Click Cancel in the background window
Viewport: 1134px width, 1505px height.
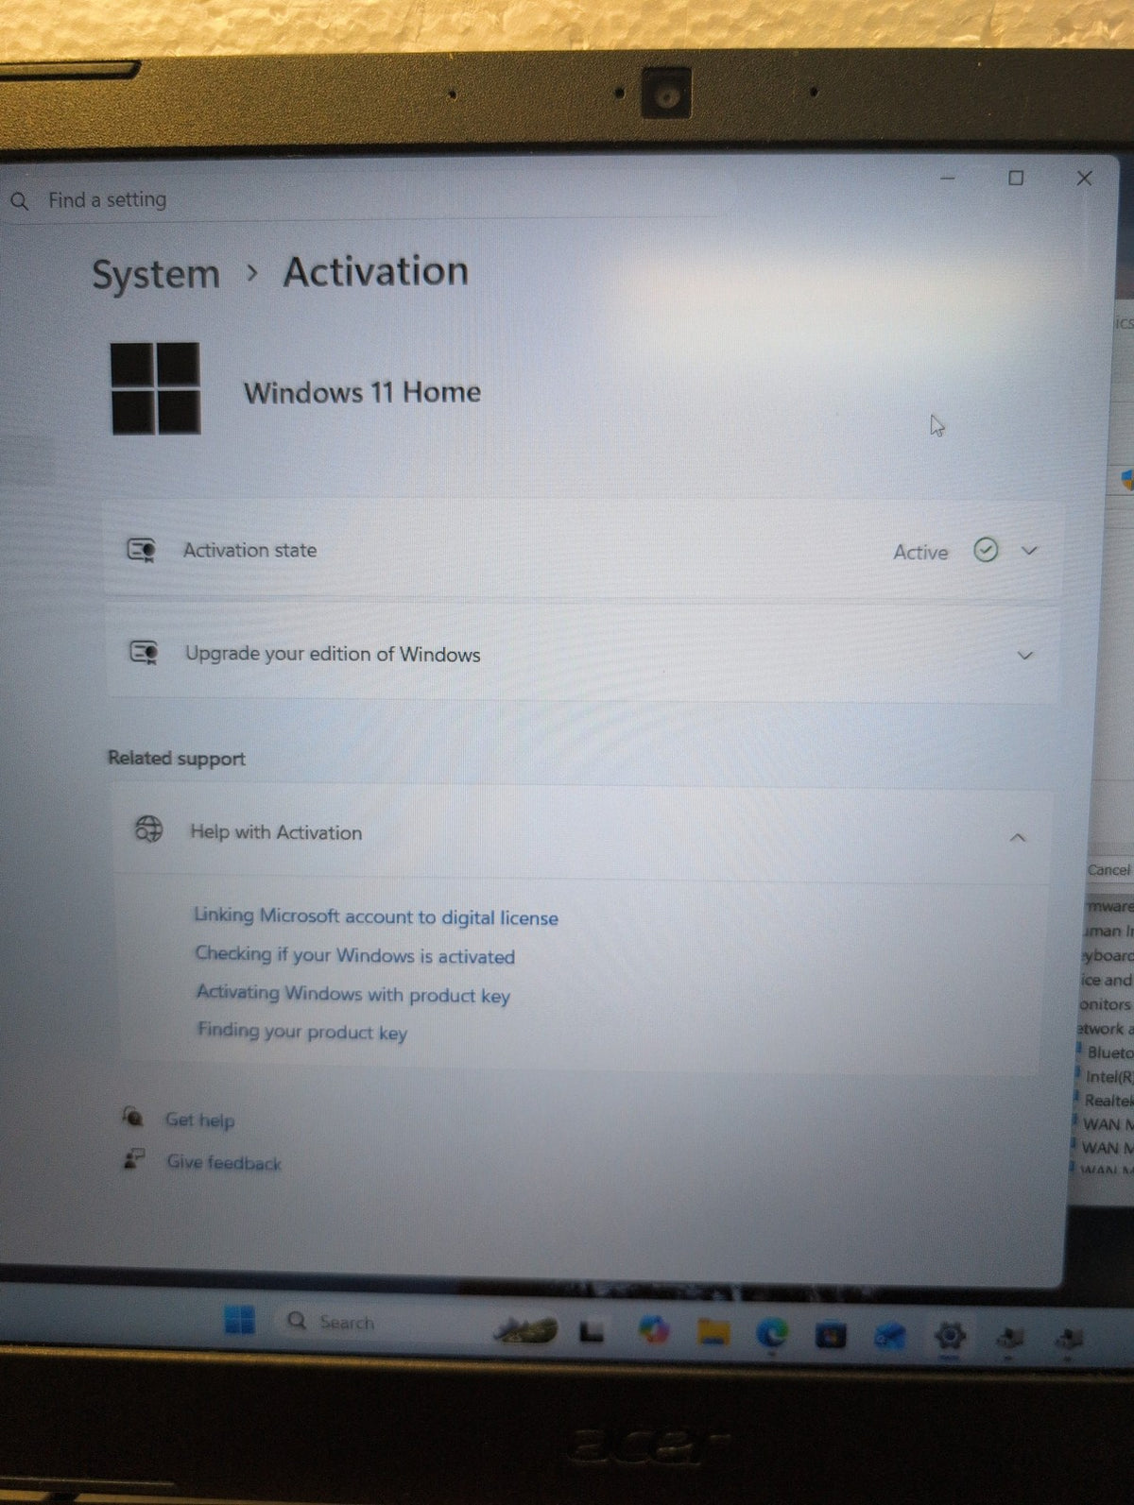1109,869
